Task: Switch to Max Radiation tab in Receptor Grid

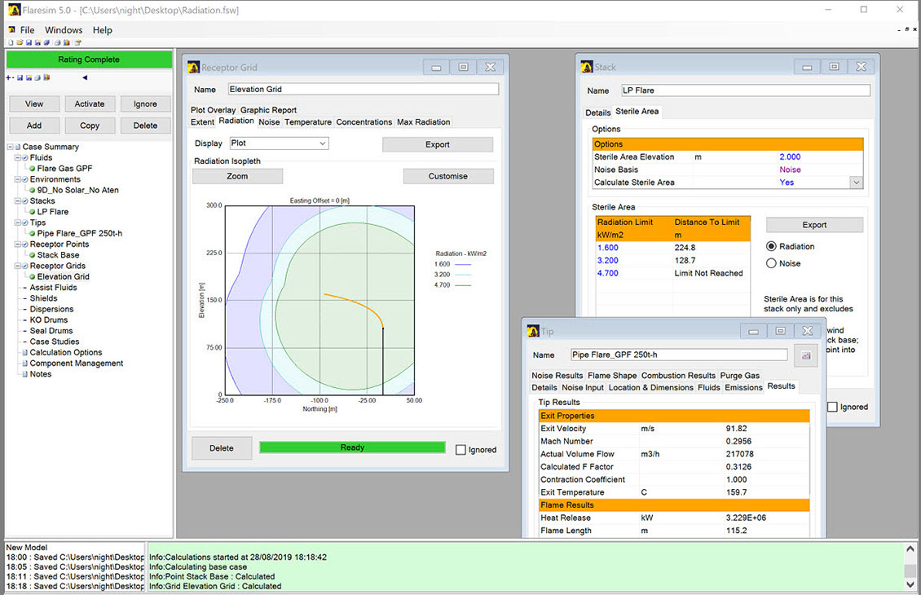Action: coord(424,122)
